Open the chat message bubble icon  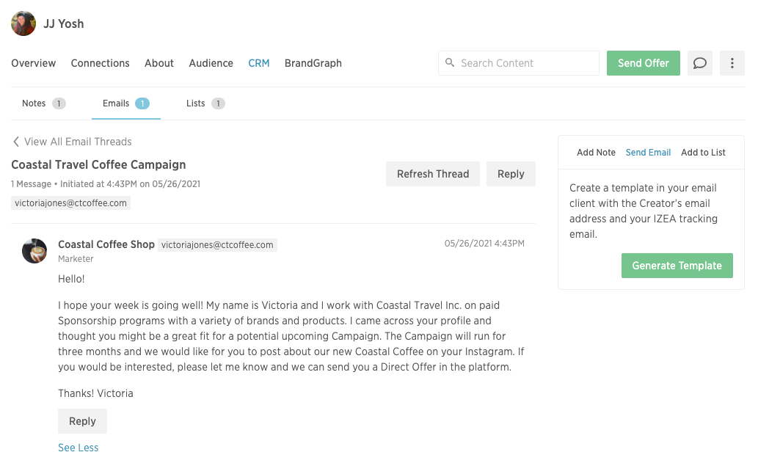click(x=699, y=63)
